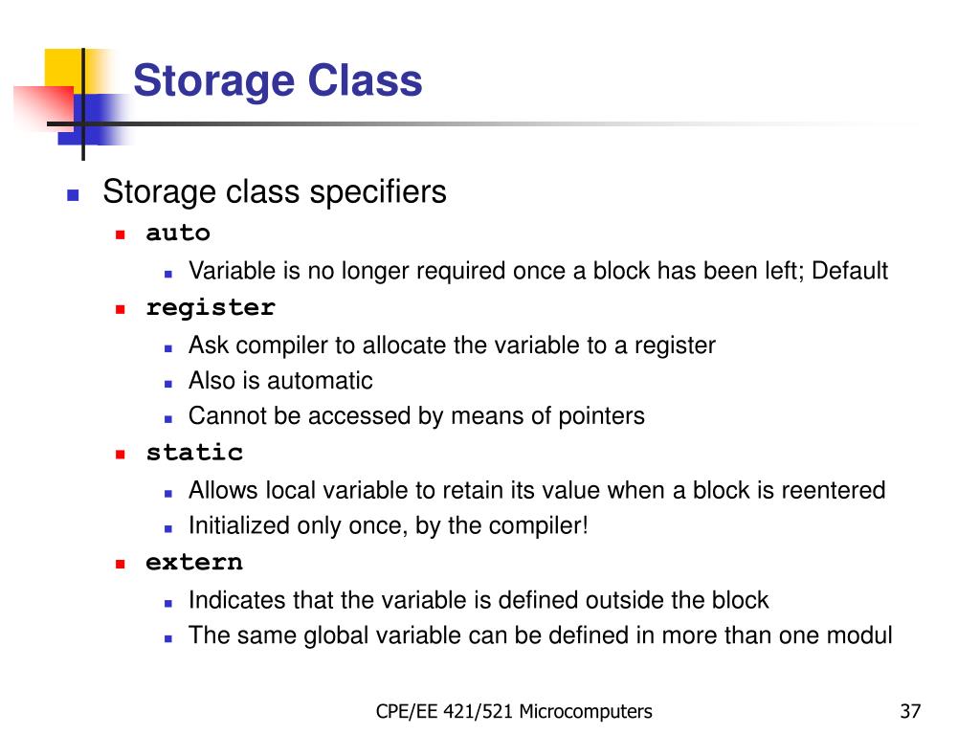Click 'Cannot be accessed by means of pointers'
Viewport: 980px width, 735px height.
416,416
